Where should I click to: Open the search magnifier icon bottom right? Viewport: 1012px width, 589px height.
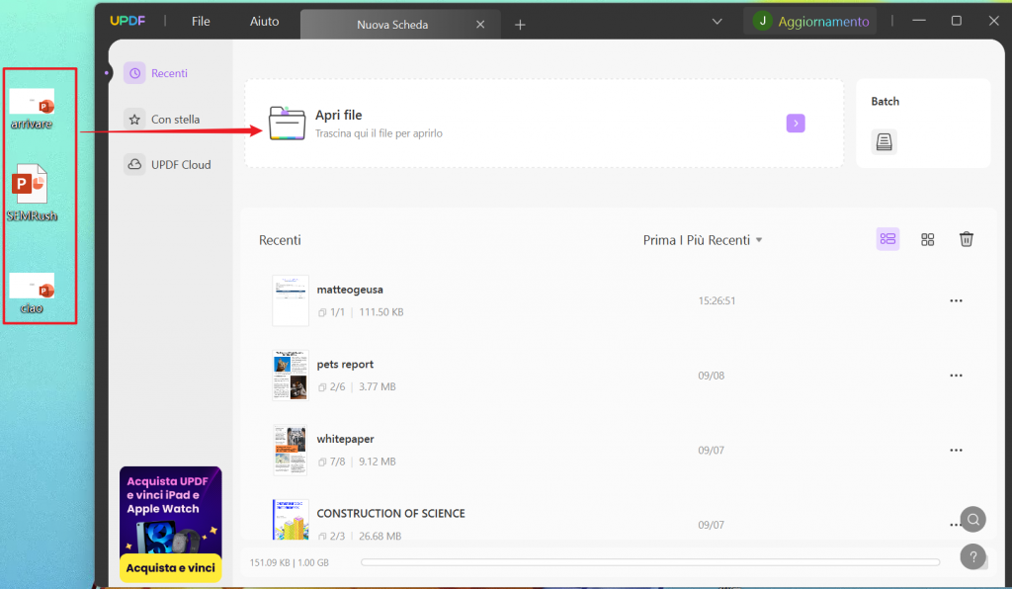click(971, 519)
